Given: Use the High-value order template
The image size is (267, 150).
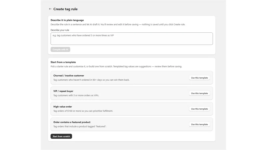Looking at the screenshot, I should pyautogui.click(x=199, y=109).
